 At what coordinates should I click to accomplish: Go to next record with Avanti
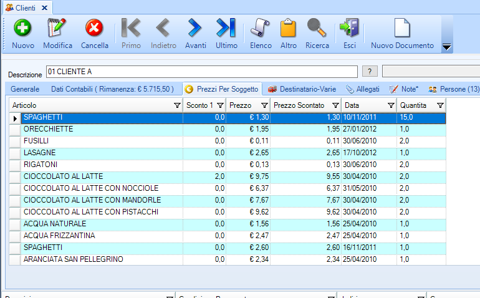point(194,29)
